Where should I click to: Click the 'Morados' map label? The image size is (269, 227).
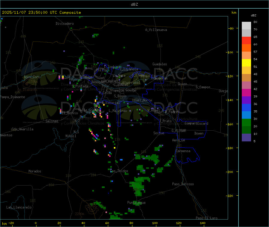point(35,171)
